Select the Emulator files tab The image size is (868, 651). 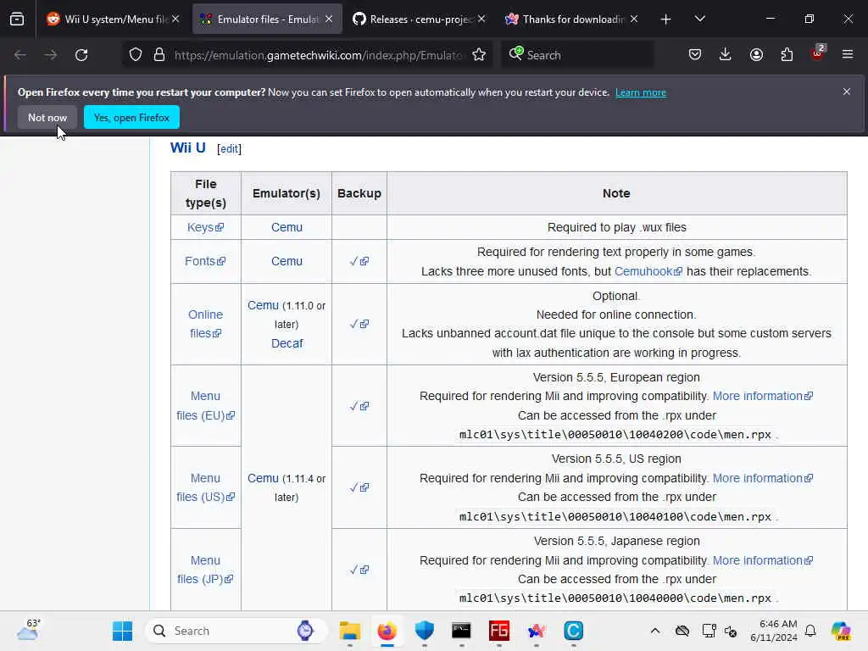pos(266,19)
